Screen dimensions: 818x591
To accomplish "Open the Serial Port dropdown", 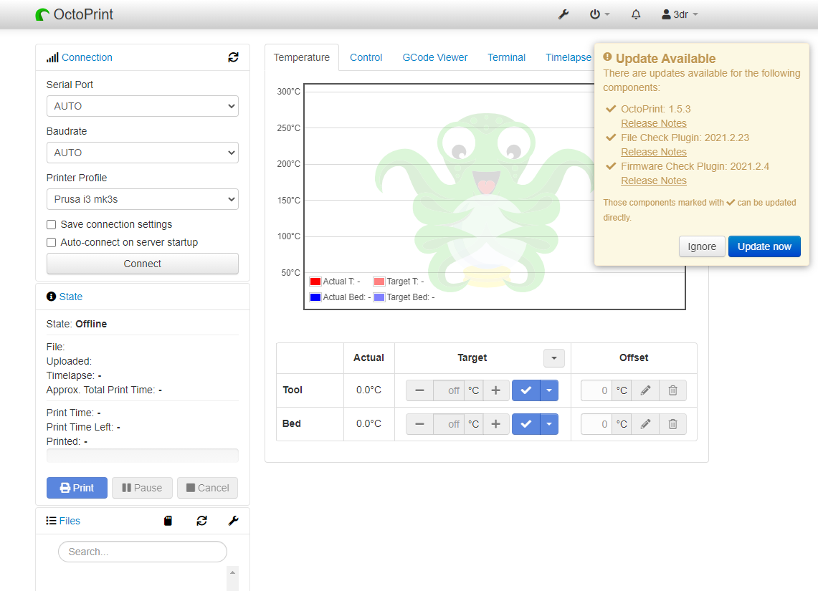I will 143,106.
